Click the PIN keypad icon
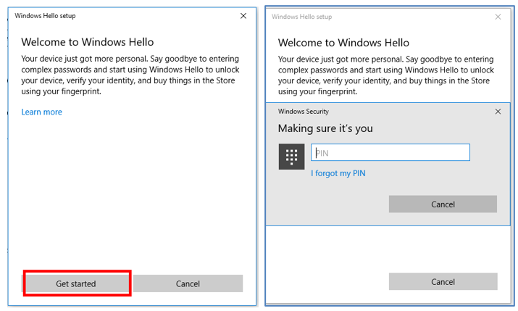 [x=291, y=157]
